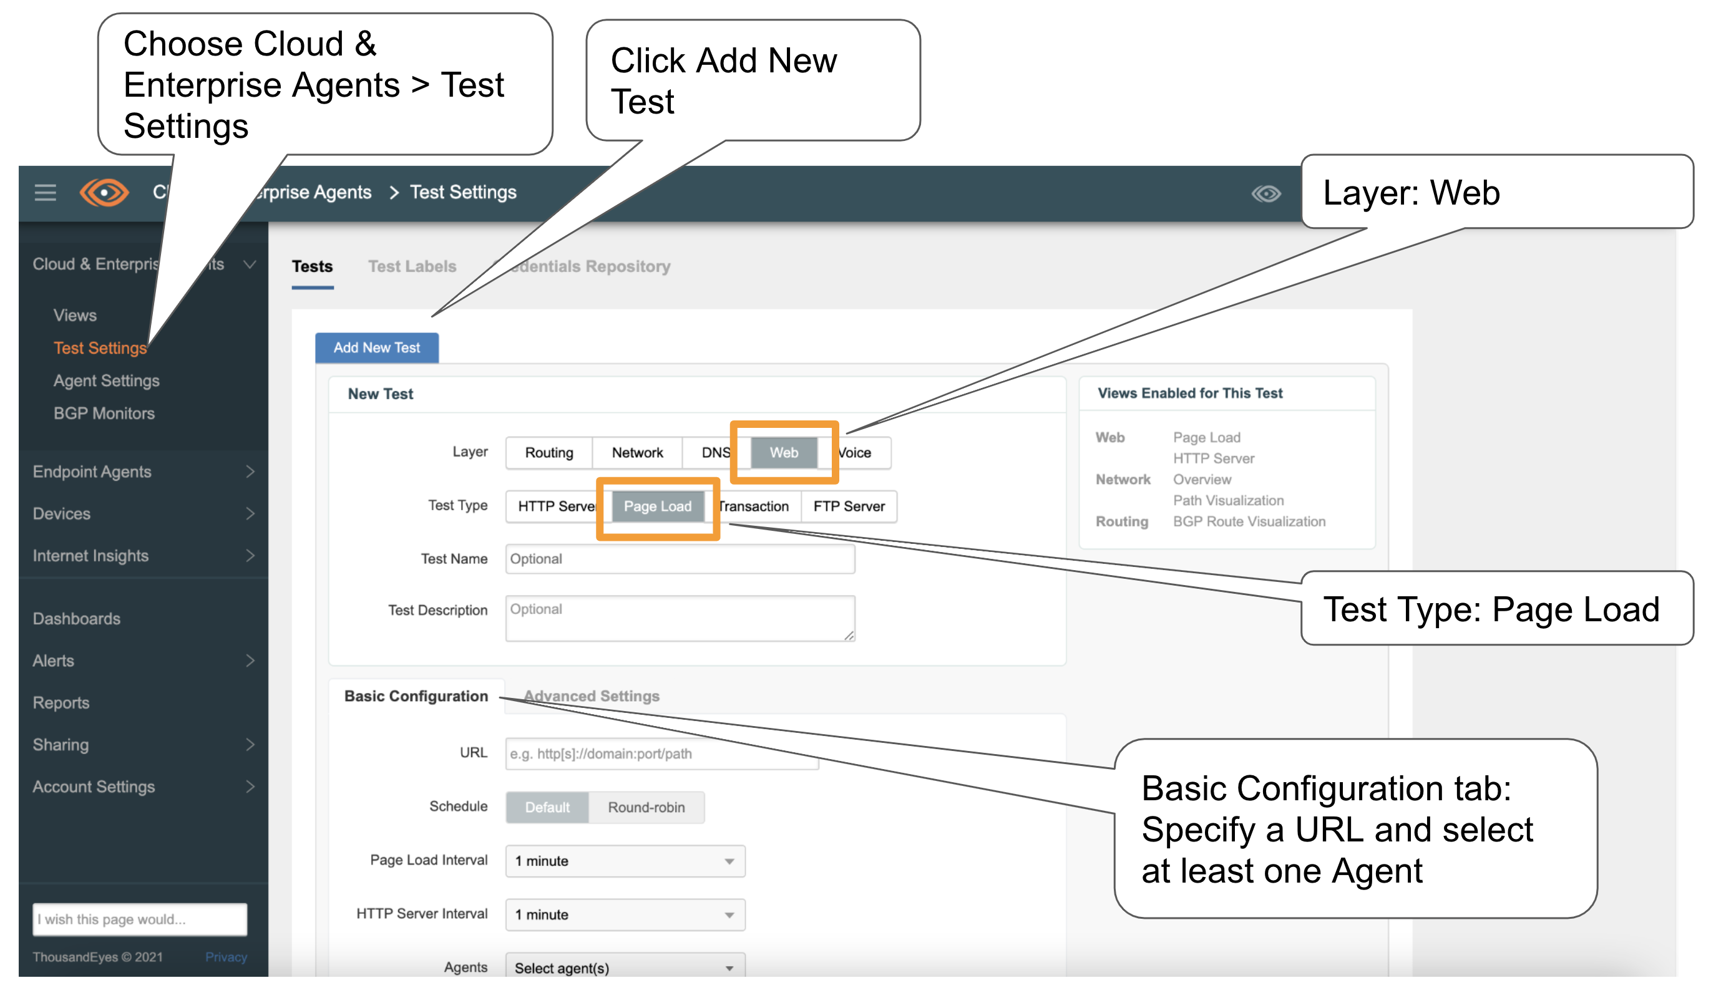Image resolution: width=1721 pixels, height=993 pixels.
Task: Click 'ThousandEyes © 2021' footer text
Action: pos(97,957)
